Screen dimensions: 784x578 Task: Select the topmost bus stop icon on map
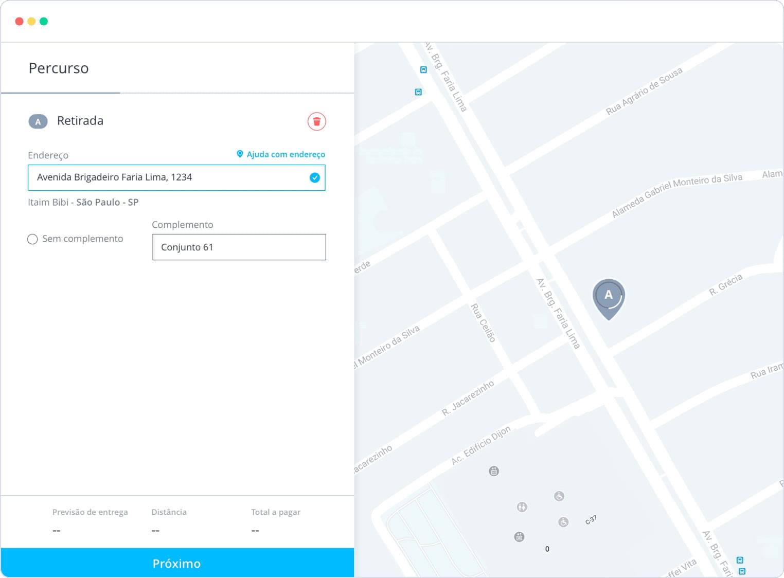pos(423,69)
